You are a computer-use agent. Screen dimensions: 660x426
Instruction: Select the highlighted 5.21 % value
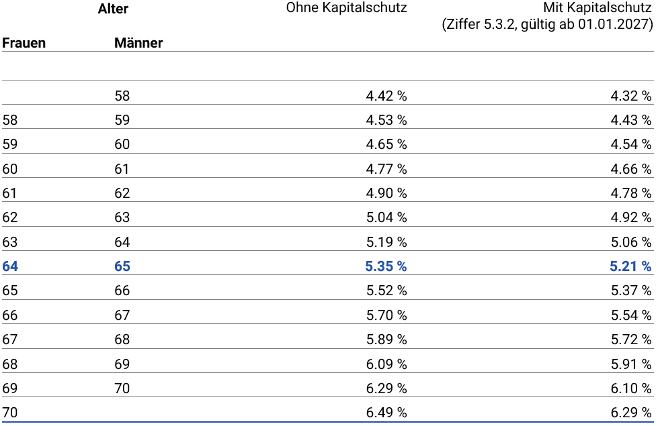pos(630,266)
